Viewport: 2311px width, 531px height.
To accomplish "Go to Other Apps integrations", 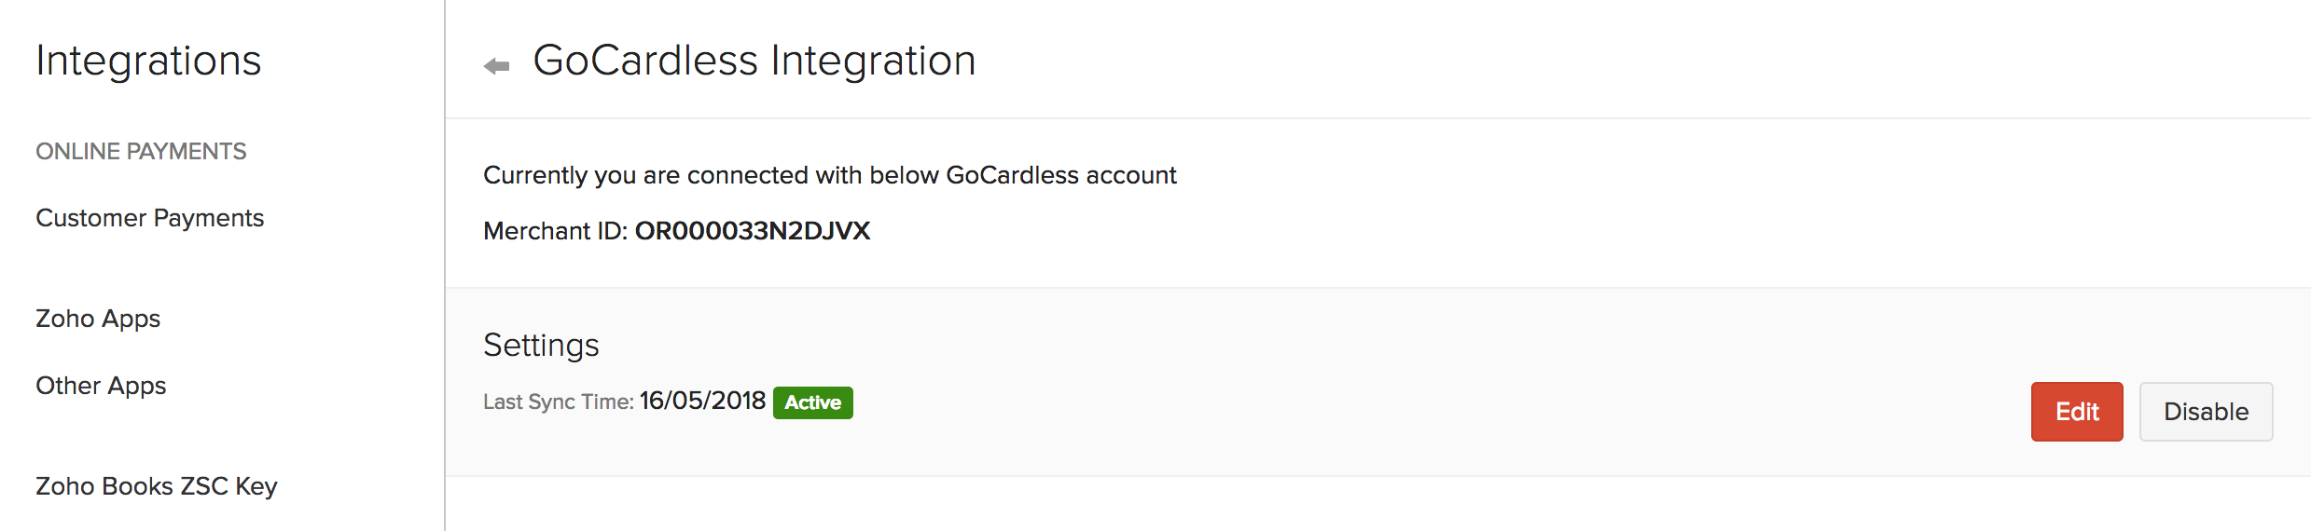I will tap(101, 386).
